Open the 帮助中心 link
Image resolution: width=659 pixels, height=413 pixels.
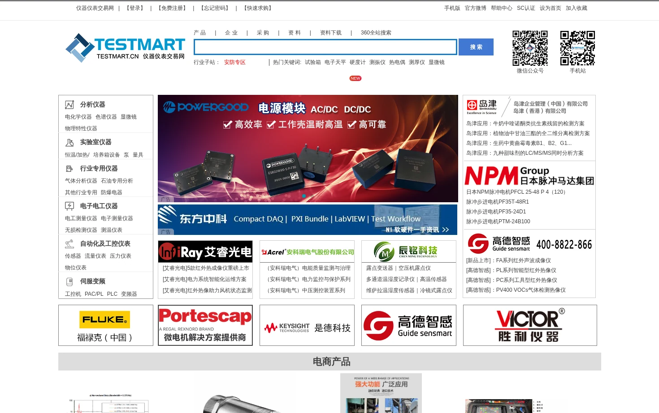(x=502, y=8)
